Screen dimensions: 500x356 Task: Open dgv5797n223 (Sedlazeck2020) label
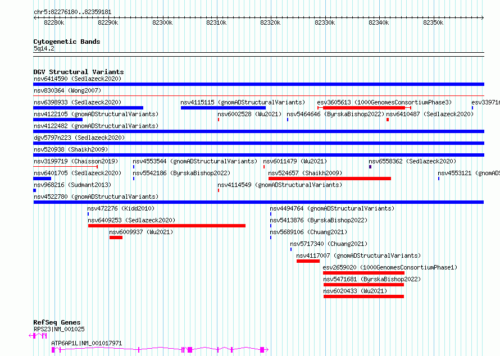(79, 138)
